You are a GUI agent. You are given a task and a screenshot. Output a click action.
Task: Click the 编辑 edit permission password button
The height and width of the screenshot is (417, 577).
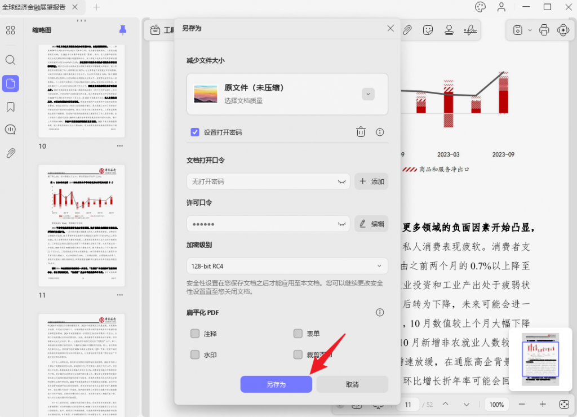(x=371, y=224)
